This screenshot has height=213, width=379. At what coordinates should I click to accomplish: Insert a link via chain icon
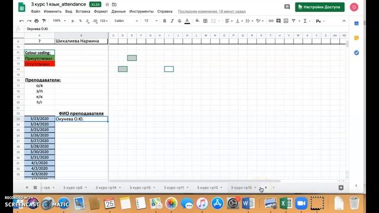click(x=271, y=21)
